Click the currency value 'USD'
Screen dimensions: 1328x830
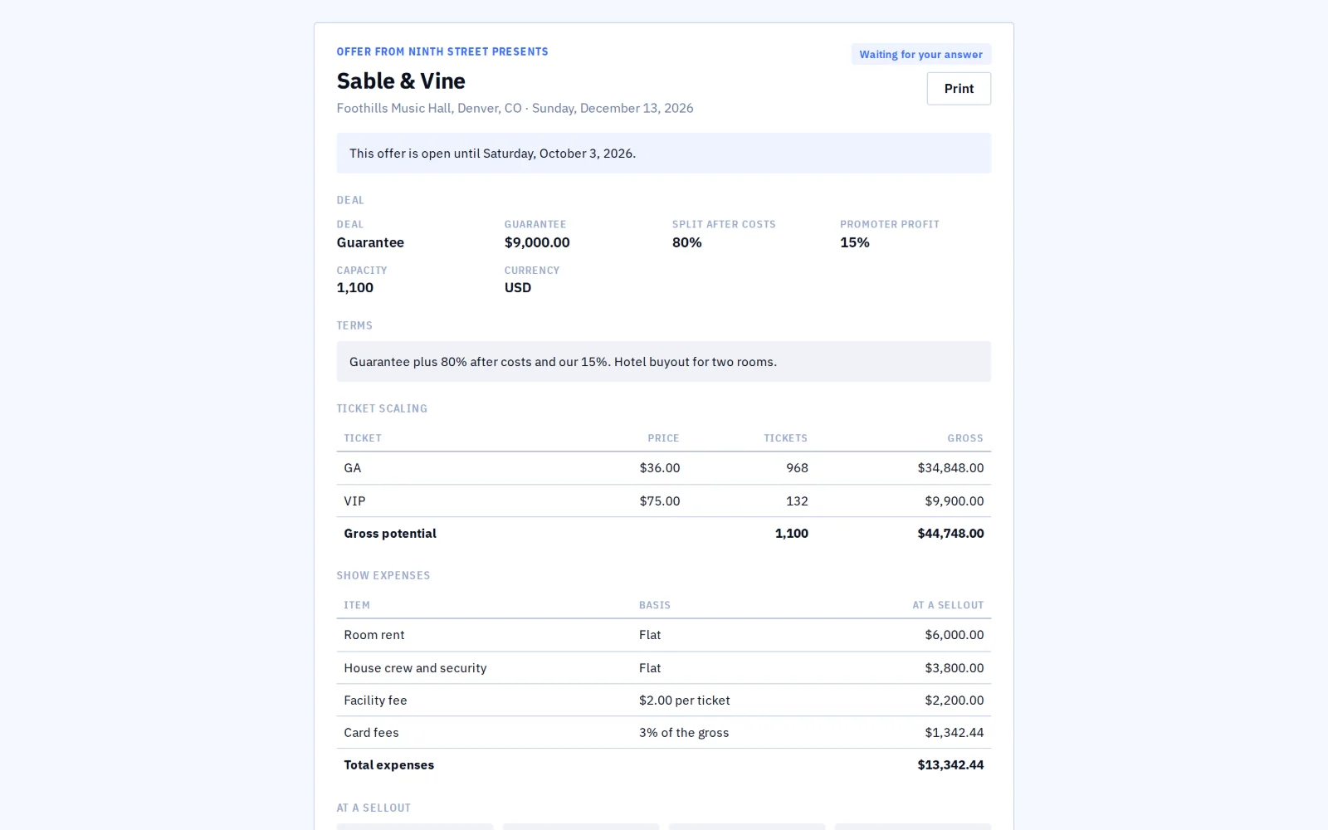coord(518,288)
